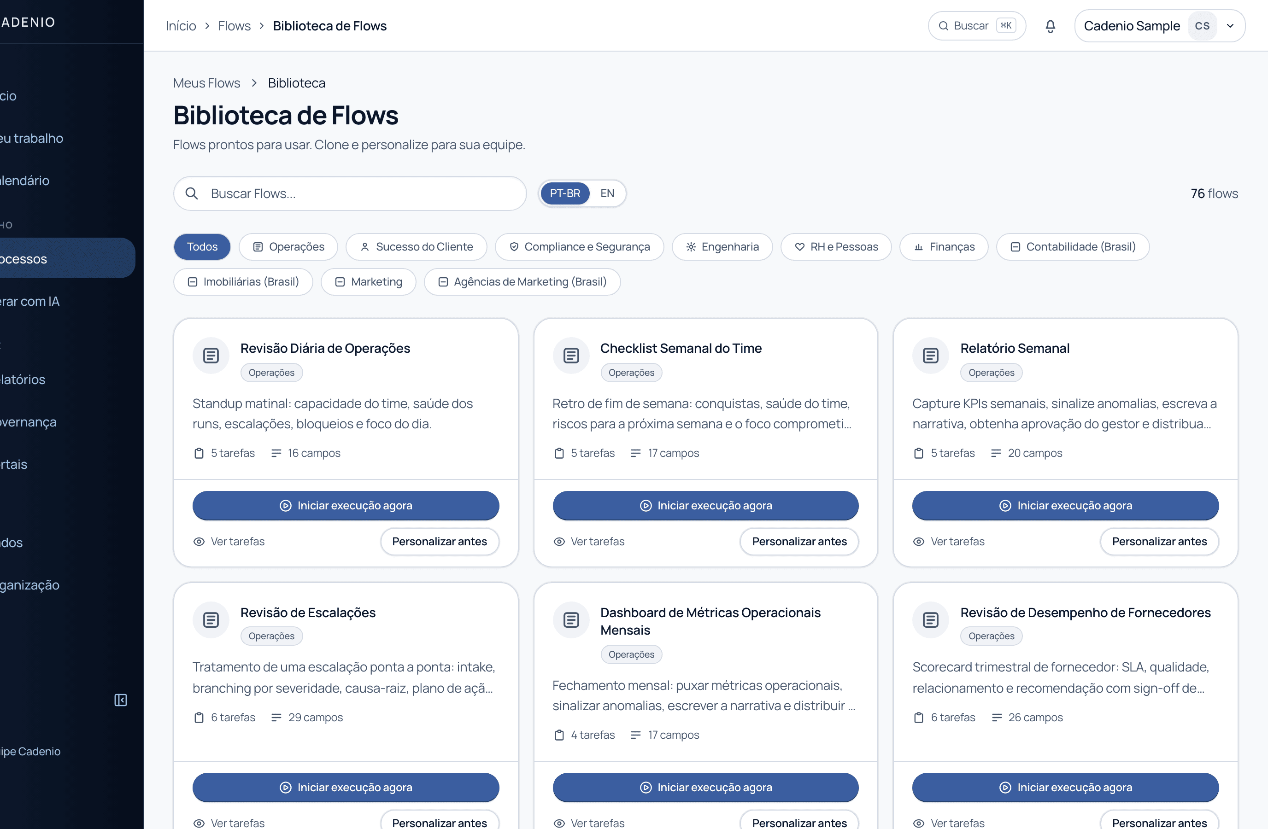Open the Cadenio Sample account dropdown chevron
Image resolution: width=1268 pixels, height=829 pixels.
(x=1230, y=26)
